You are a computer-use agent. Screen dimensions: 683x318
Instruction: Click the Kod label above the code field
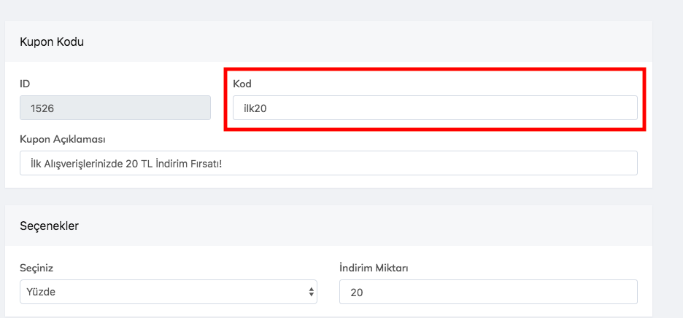pyautogui.click(x=242, y=84)
